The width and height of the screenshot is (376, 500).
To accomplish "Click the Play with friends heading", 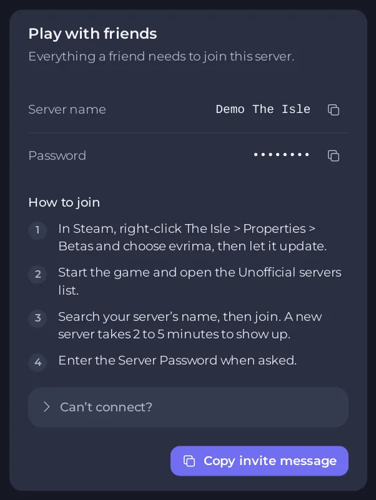I will point(92,34).
